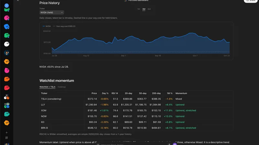The image size is (259, 145).
Task: Click the Watchlist momentum heading
Action: click(x=57, y=81)
